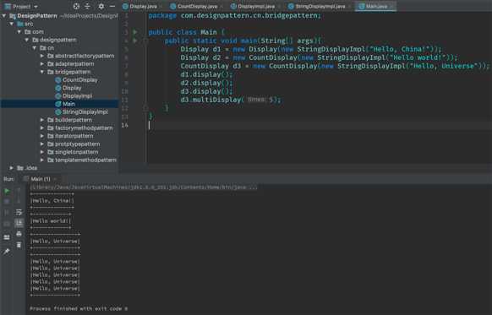Image resolution: width=492 pixels, height=315 pixels.
Task: Select Display class in project tree
Action: (72, 88)
